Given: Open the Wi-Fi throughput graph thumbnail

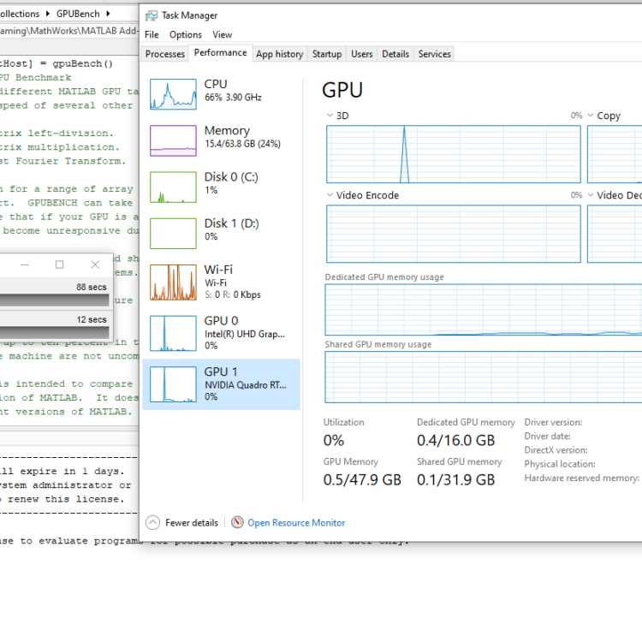Looking at the screenshot, I should pos(173,282).
